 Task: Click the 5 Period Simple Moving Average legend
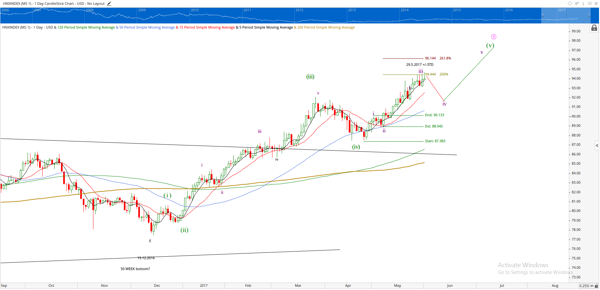pyautogui.click(x=266, y=27)
